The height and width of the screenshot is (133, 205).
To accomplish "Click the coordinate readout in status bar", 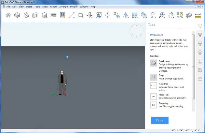I will click(185, 130).
